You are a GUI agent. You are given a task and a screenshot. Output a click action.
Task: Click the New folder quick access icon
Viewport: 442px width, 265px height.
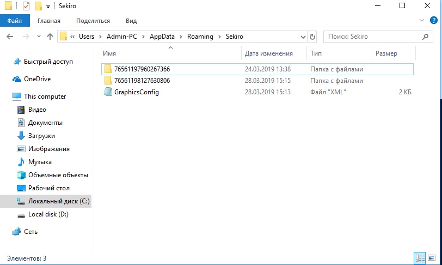point(38,5)
